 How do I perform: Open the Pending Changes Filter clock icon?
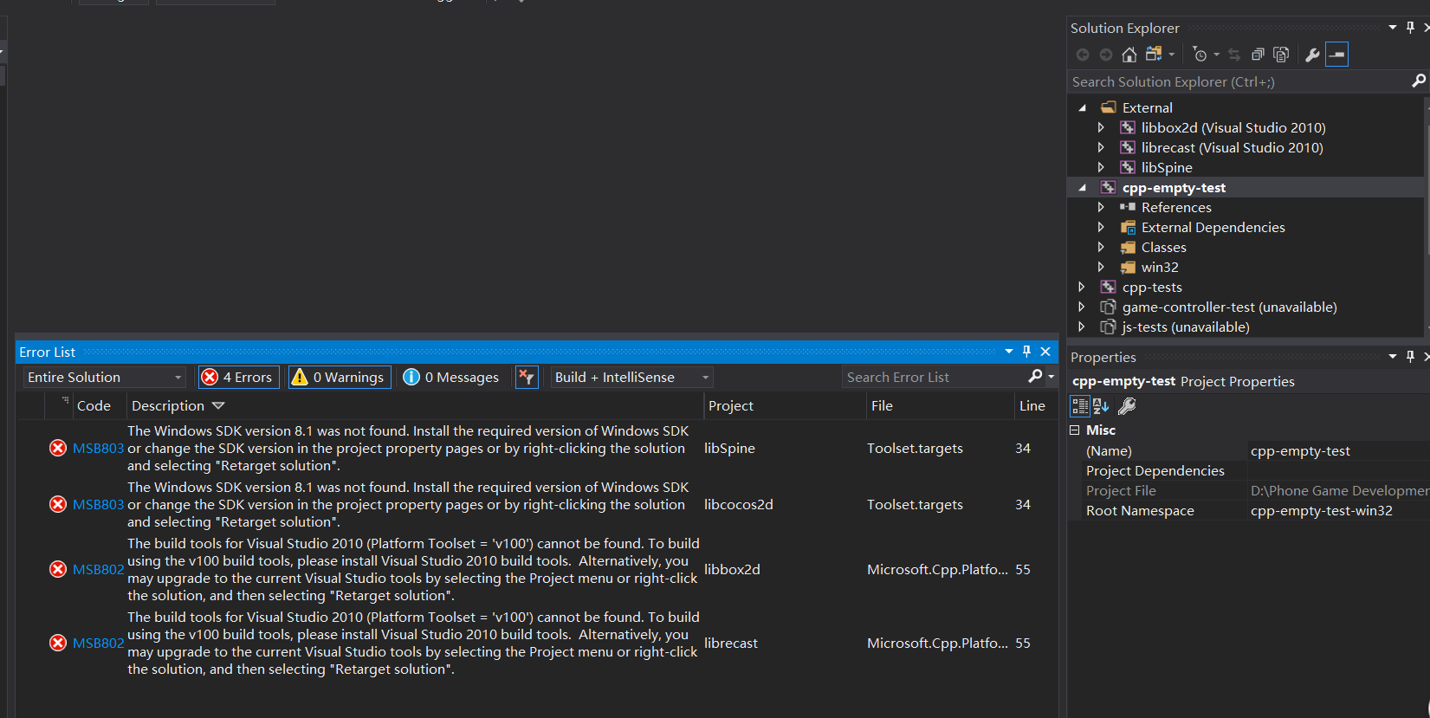coord(1200,55)
